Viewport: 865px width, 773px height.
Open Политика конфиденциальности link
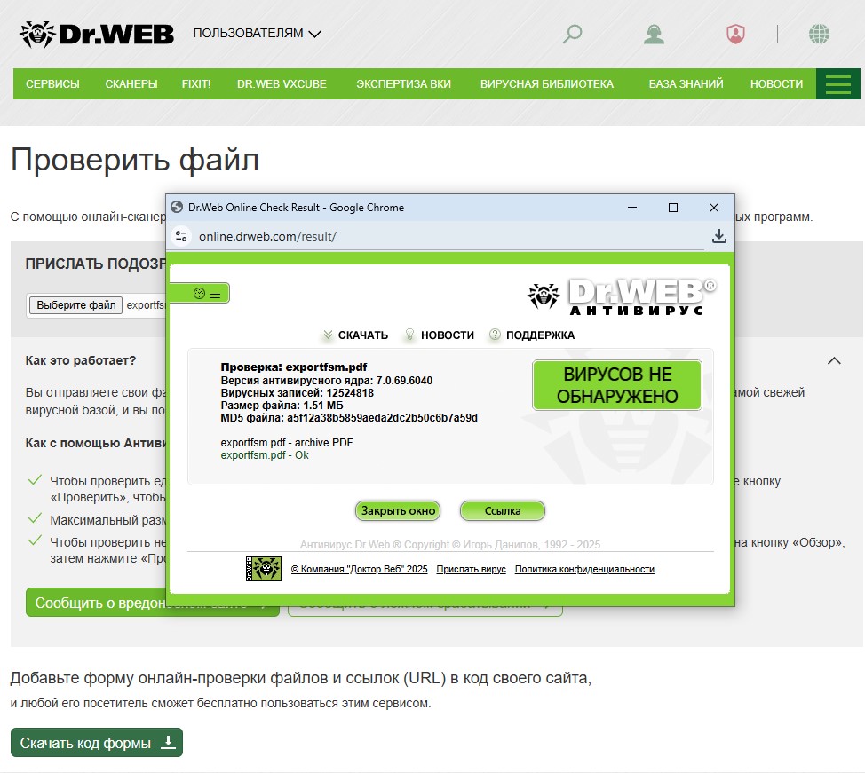click(584, 569)
